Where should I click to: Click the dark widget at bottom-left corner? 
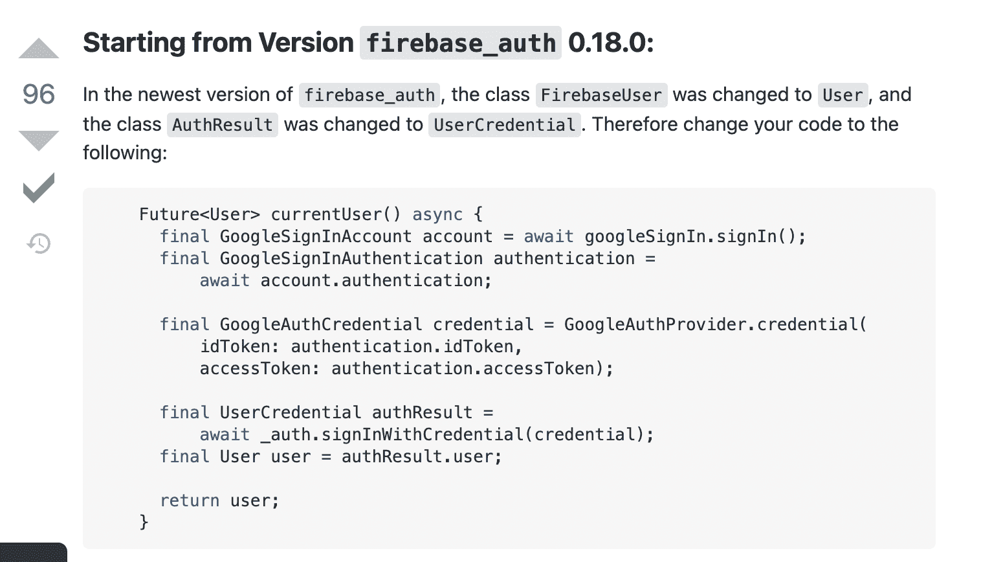[33, 552]
